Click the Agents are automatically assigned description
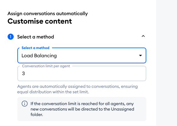 pyautogui.click(x=78, y=89)
